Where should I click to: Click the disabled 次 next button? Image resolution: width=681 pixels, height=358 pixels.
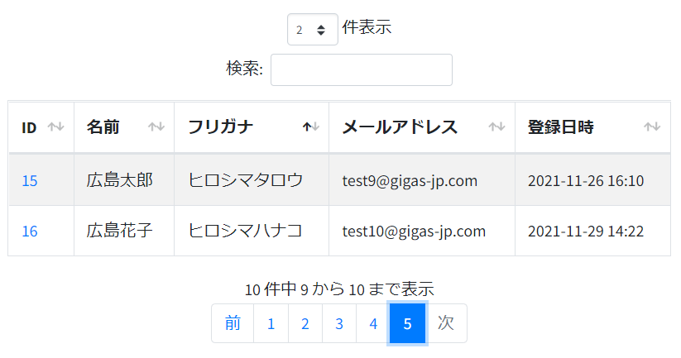pos(446,323)
